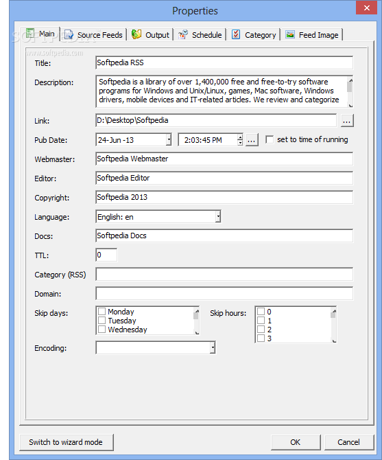Image resolution: width=382 pixels, height=460 pixels.
Task: Click up arrow of Skip hours list
Action: [x=334, y=310]
